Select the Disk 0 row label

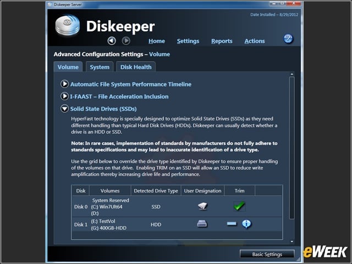pyautogui.click(x=81, y=207)
